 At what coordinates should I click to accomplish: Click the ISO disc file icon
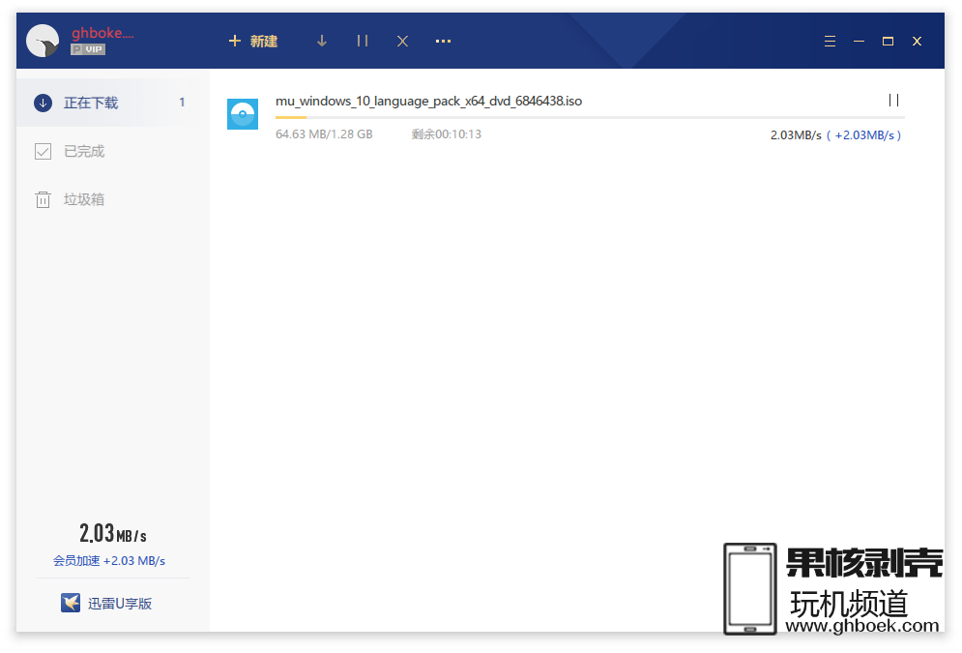(243, 114)
